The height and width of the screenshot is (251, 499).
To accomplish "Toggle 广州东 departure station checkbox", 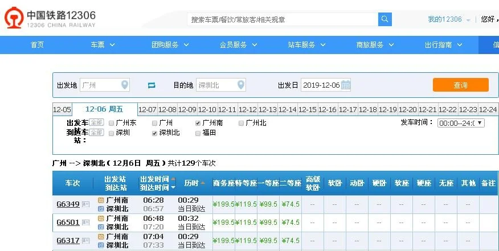I will [112, 123].
